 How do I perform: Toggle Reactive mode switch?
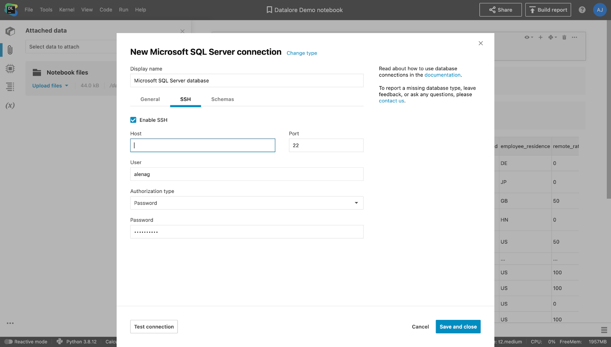(9, 342)
